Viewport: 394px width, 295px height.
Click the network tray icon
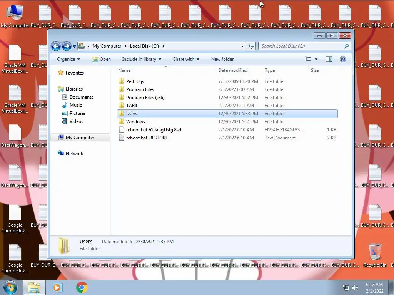(346, 288)
